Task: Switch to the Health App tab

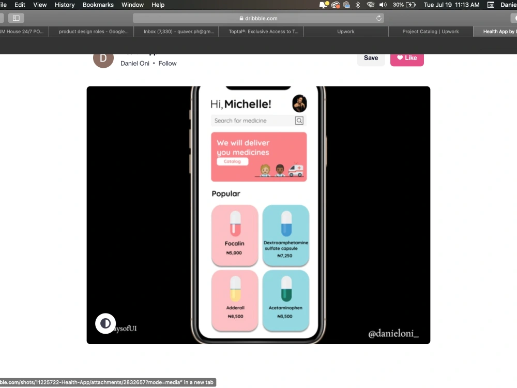Action: 495,32
